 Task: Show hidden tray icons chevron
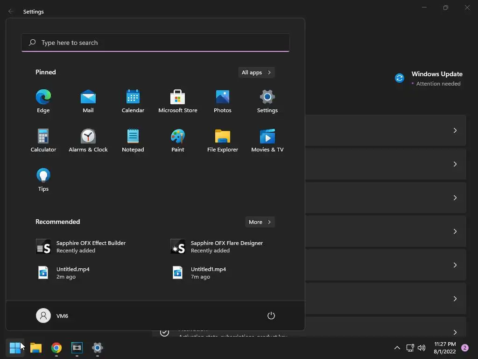tap(397, 348)
